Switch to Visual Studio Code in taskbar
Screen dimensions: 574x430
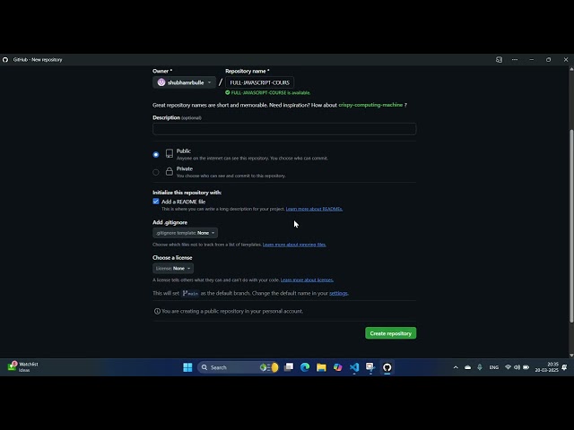354,367
